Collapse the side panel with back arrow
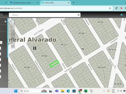Viewport: 126px width, 94px height. 6,21
